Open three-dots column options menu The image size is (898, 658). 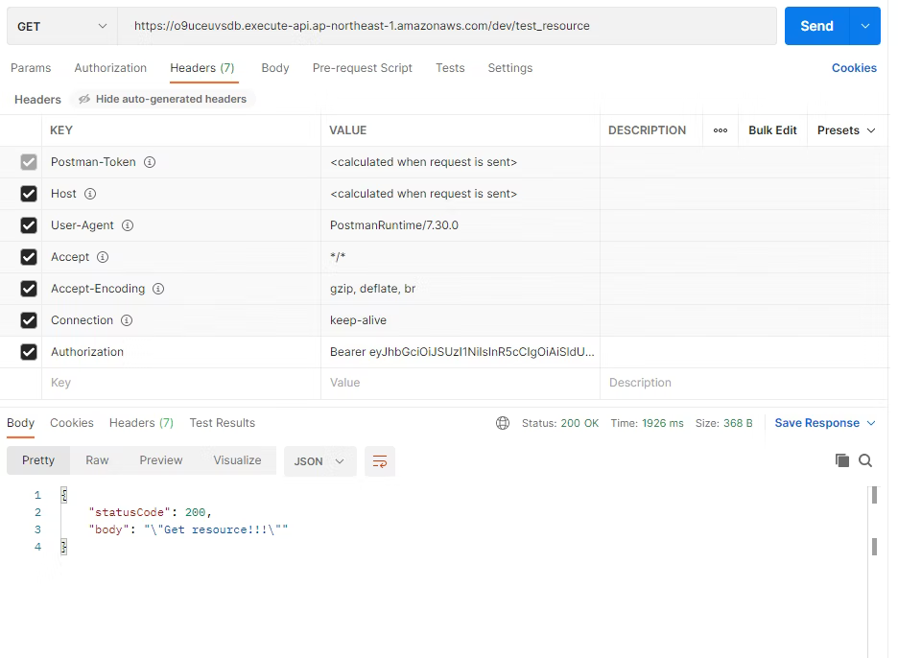pyautogui.click(x=721, y=130)
